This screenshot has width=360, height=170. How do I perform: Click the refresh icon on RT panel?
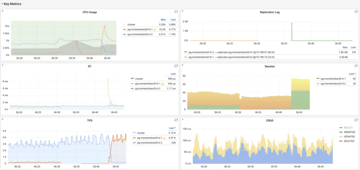click(x=176, y=66)
